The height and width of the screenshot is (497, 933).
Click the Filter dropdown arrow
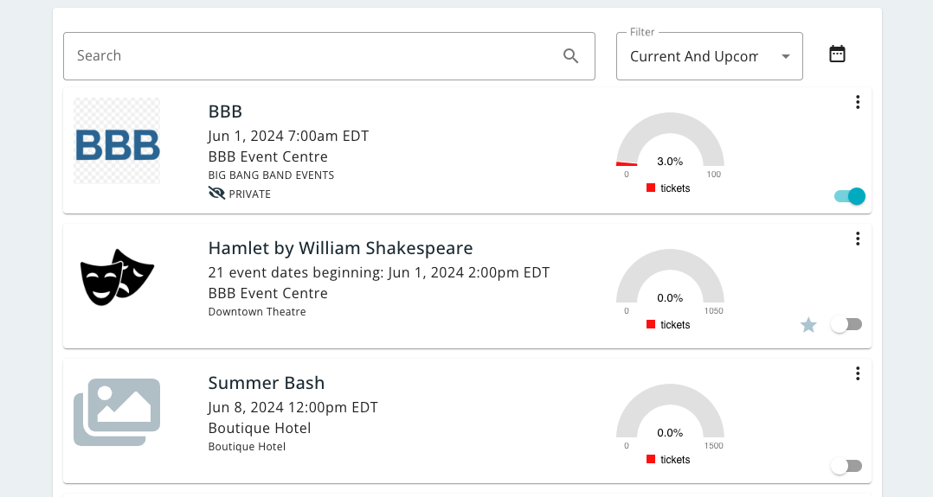coord(786,56)
